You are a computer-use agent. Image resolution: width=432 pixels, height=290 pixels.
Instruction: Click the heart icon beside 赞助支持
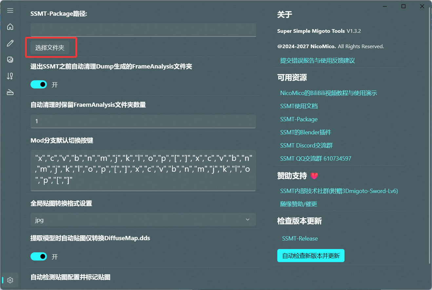click(x=314, y=176)
